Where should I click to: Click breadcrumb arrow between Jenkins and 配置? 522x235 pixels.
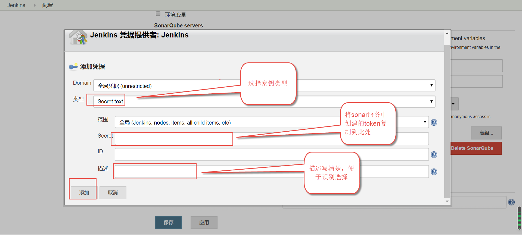pos(35,5)
